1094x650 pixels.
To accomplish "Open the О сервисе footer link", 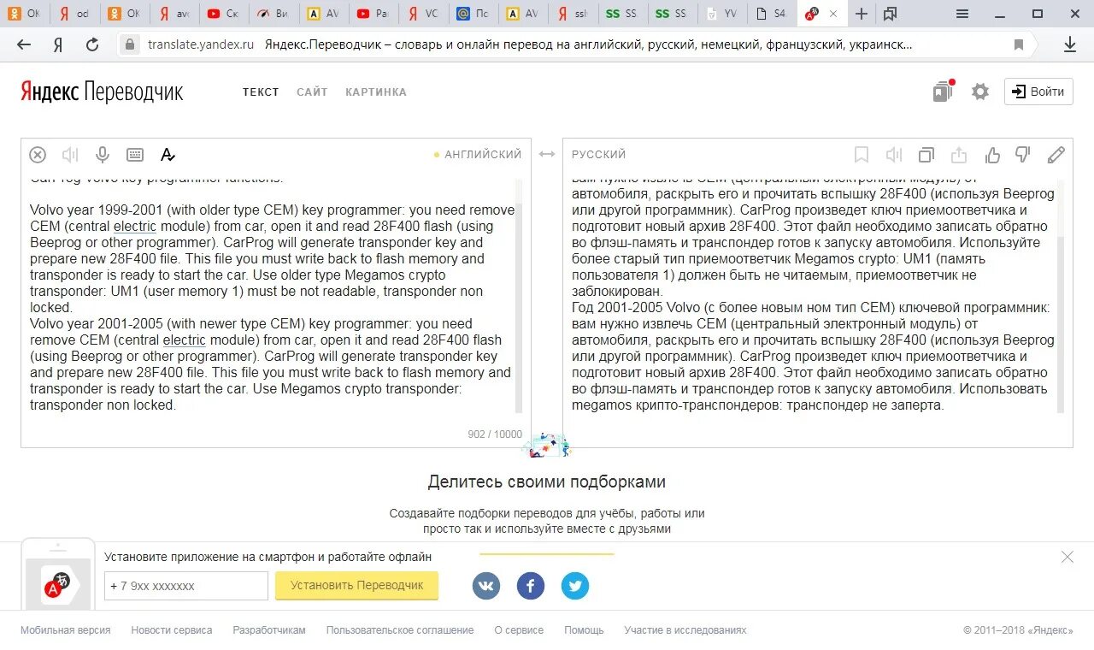I will point(519,630).
